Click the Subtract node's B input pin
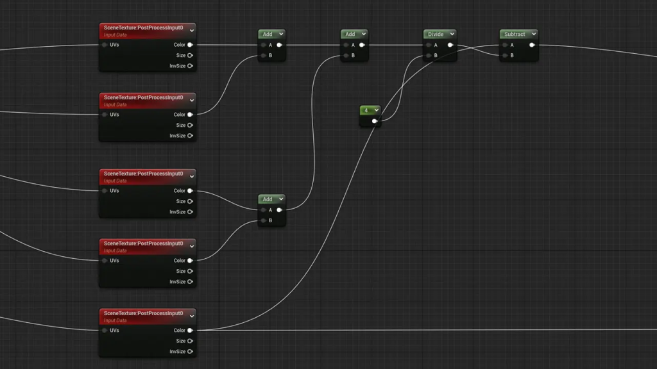The width and height of the screenshot is (657, 369). [505, 56]
